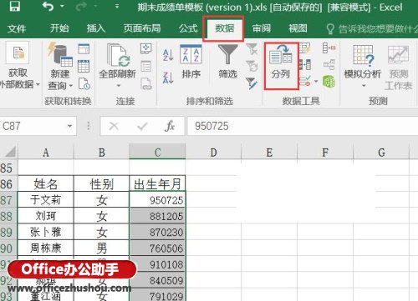Select column A header
The image size is (418, 301).
[x=46, y=152]
